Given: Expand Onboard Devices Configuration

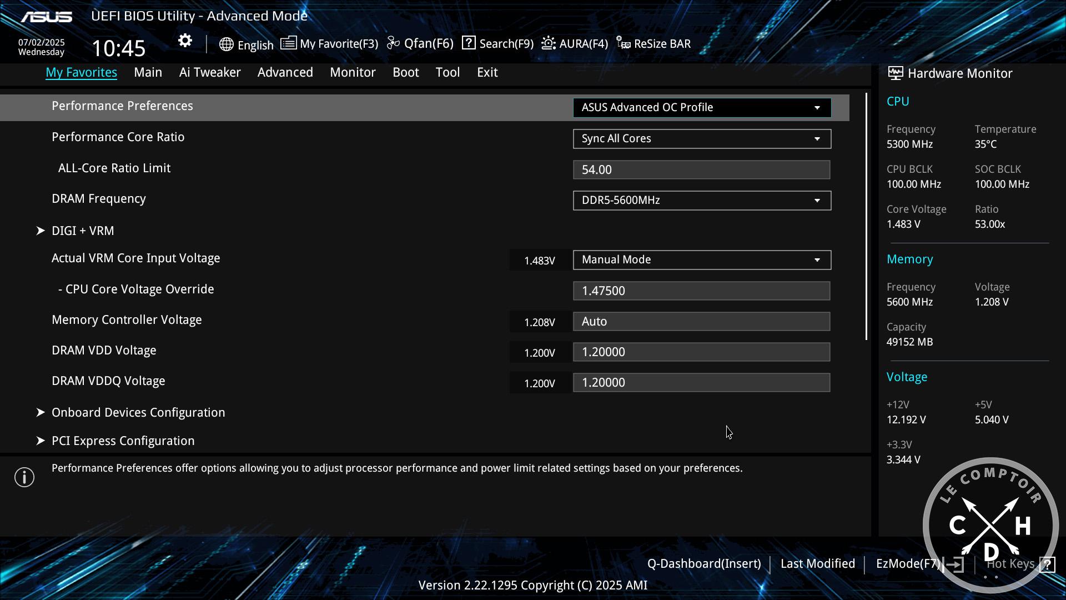Looking at the screenshot, I should pyautogui.click(x=138, y=412).
